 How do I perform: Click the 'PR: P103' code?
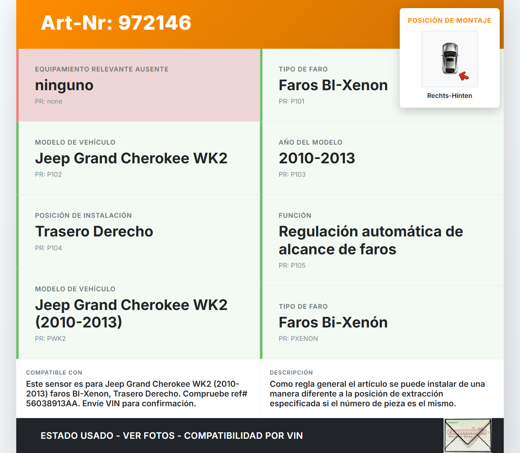[292, 174]
